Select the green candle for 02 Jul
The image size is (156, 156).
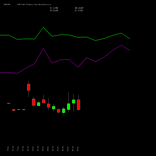click(x=64, y=111)
